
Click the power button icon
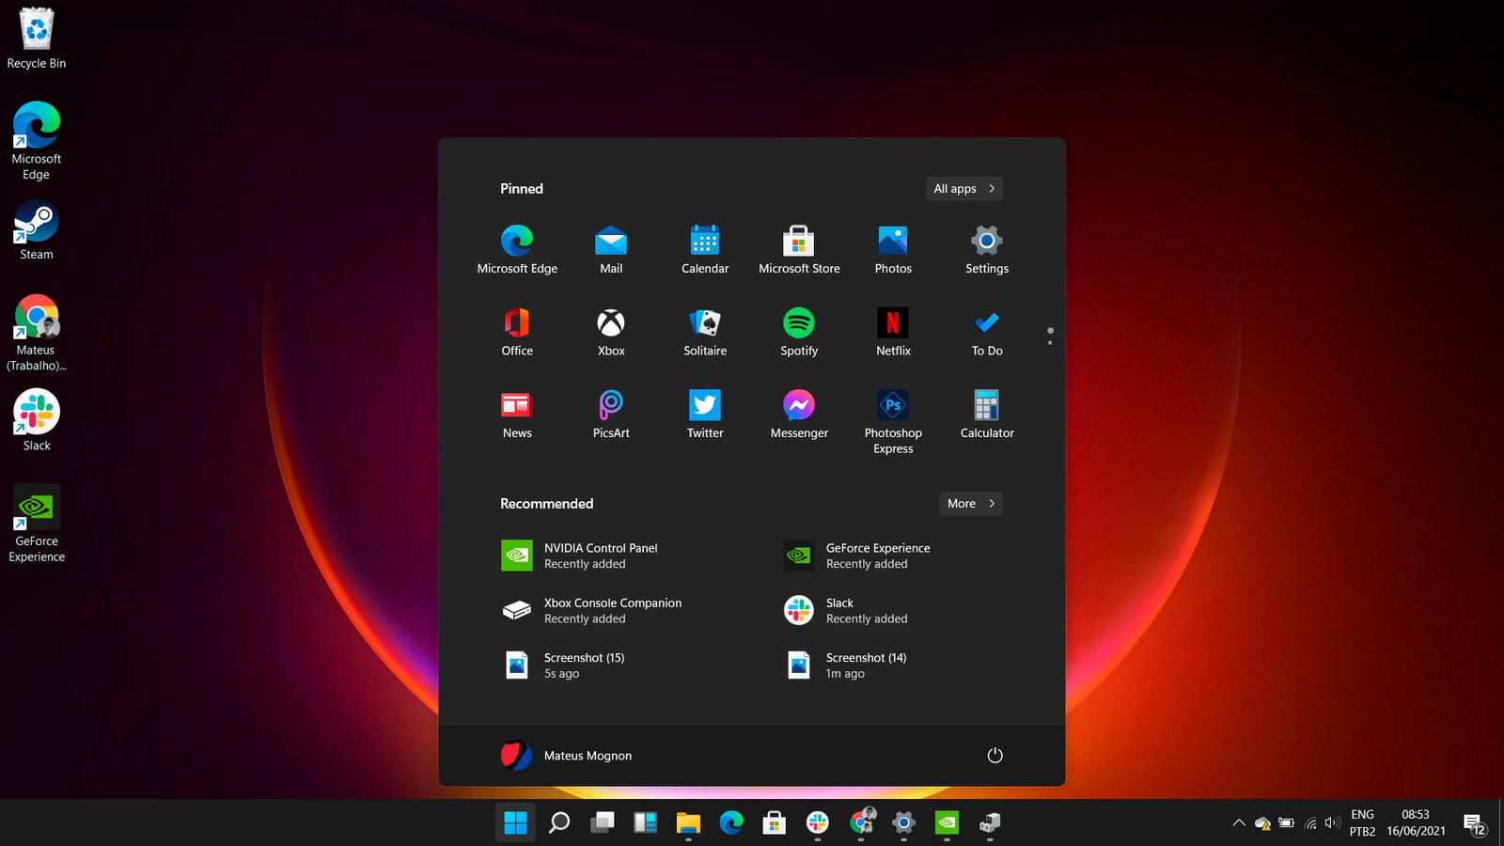(995, 756)
